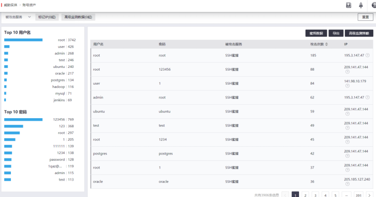Screen dimensions: 376x197
Task: Click help icon beside IP in admin row
Action: tap(367, 97)
